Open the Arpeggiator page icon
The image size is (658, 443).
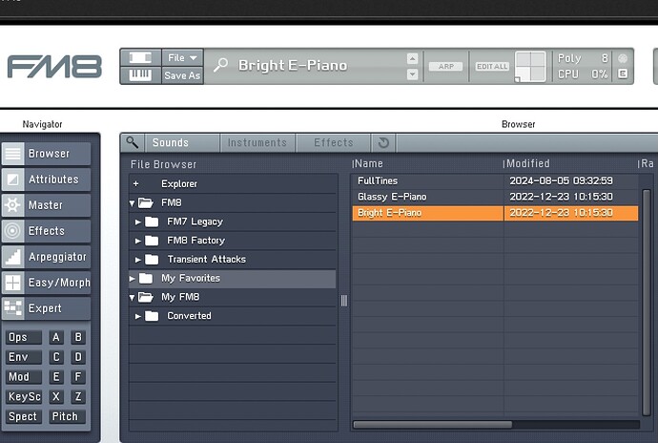(x=12, y=257)
